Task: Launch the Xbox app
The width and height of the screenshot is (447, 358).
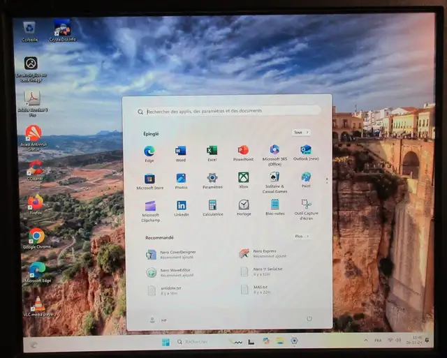Action: pos(244,181)
